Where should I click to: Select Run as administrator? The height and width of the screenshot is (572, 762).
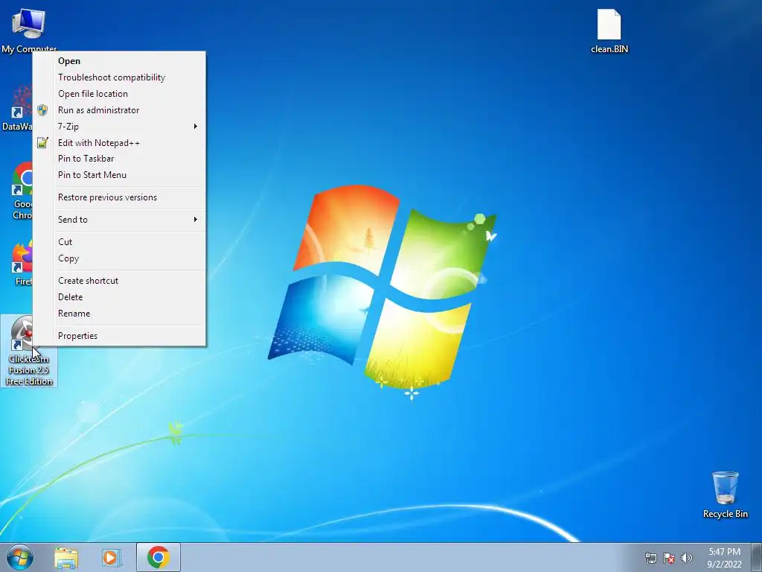[119, 110]
